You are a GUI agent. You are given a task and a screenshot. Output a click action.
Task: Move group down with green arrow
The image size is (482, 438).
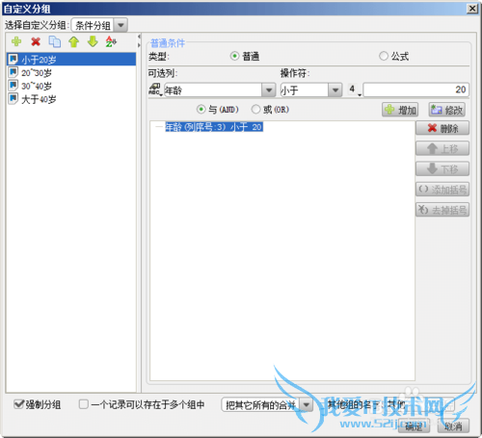pos(93,41)
